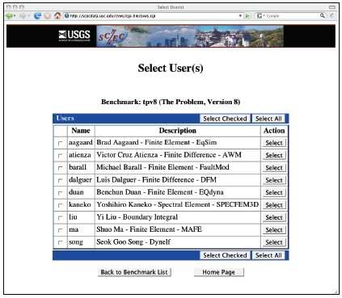The image size is (342, 298).
Task: Click the window resize grip corner
Action: pos(336,292)
